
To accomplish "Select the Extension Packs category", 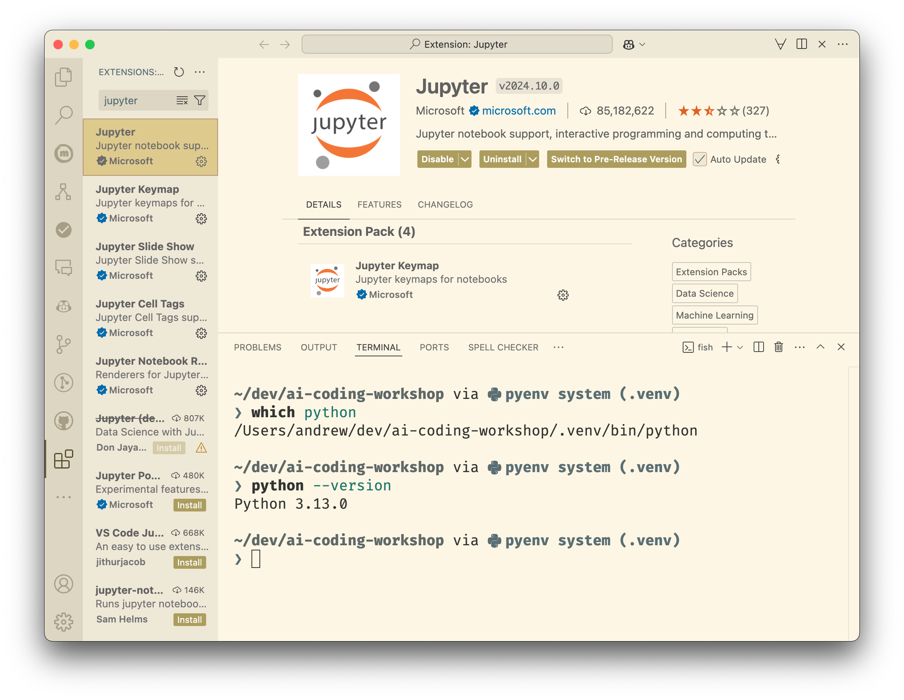I will pyautogui.click(x=711, y=272).
